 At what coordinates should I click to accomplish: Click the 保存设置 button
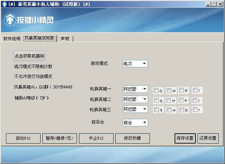click(185, 138)
